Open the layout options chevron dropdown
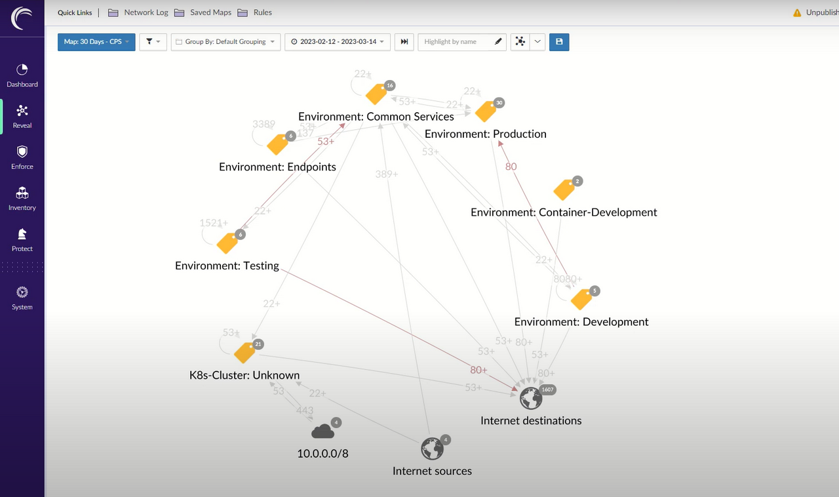This screenshot has width=839, height=497. coord(537,41)
